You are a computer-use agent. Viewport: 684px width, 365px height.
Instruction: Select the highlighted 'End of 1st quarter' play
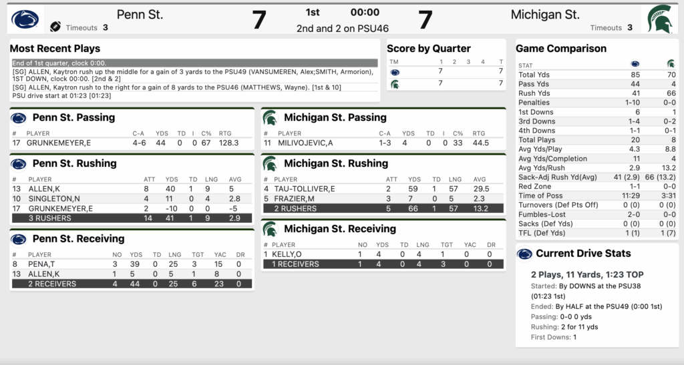194,63
